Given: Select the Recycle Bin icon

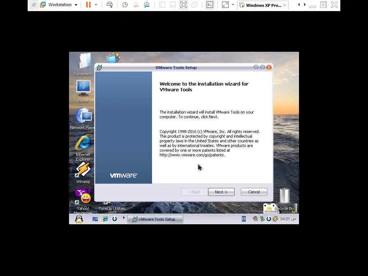Looking at the screenshot, I should [x=285, y=199].
